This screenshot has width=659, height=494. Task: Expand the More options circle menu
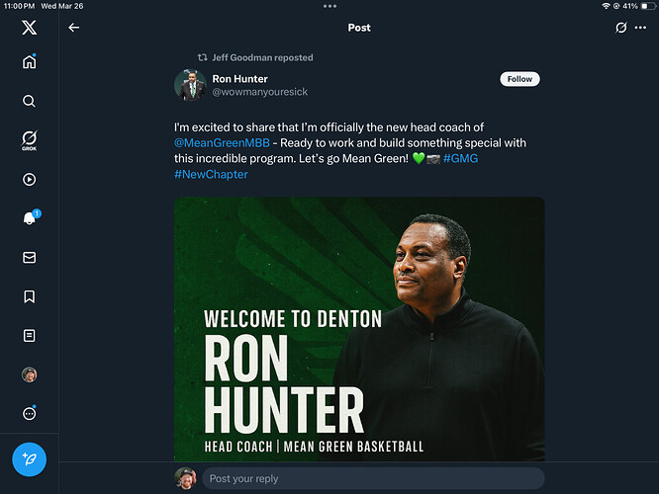(x=29, y=414)
